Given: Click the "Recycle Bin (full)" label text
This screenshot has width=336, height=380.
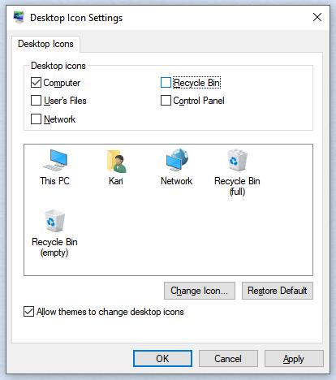Looking at the screenshot, I should [237, 186].
